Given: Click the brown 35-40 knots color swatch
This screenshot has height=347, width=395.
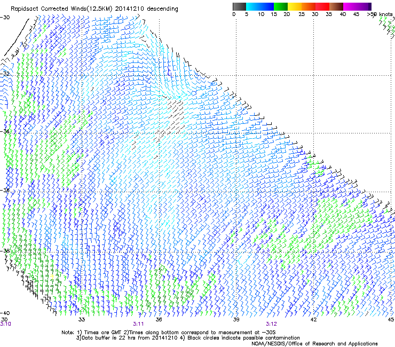Looking at the screenshot, I should 336,6.
